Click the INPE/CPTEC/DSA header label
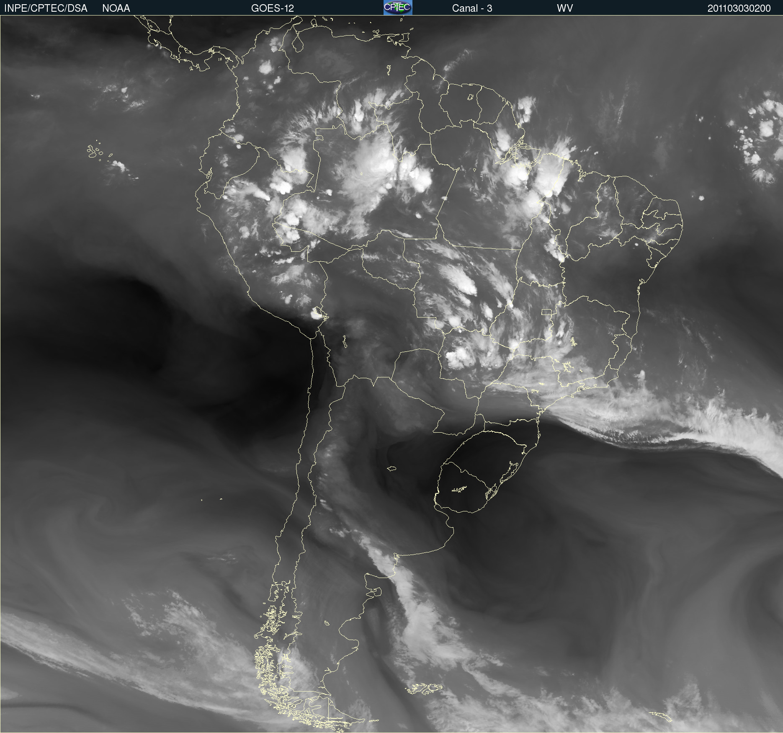783x733 pixels. pos(46,8)
